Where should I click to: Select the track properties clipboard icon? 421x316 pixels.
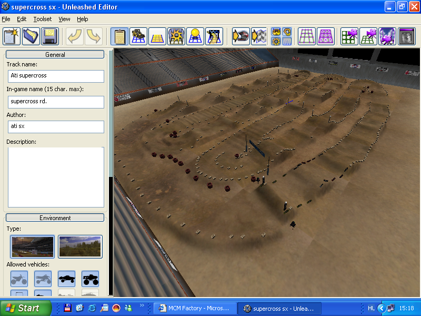coord(119,36)
